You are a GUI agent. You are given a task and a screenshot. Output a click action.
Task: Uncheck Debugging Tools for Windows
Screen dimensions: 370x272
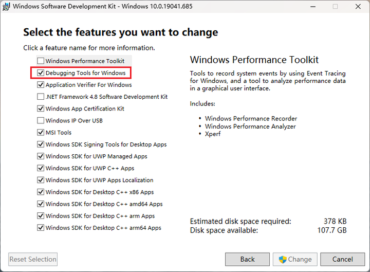click(x=41, y=73)
